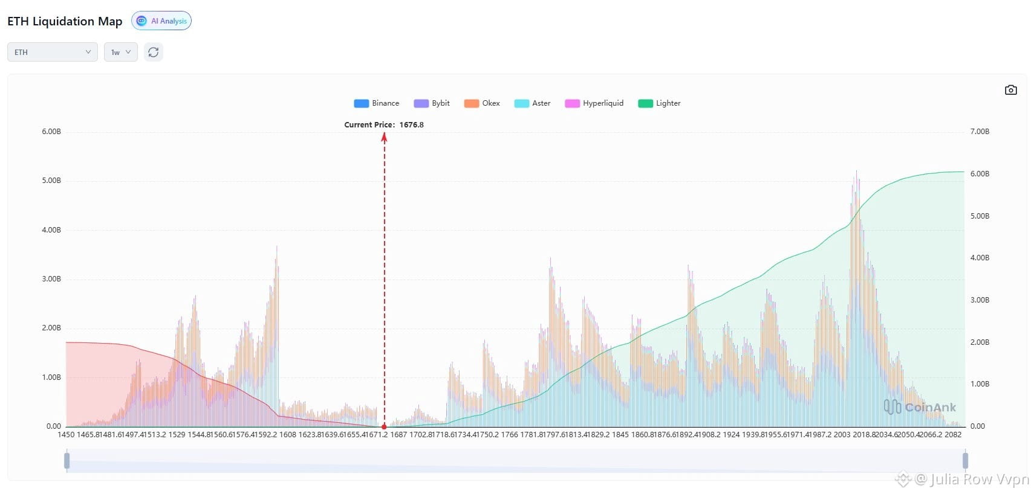Grab the left handle of the range slider
1034x494 pixels.
tap(67, 461)
